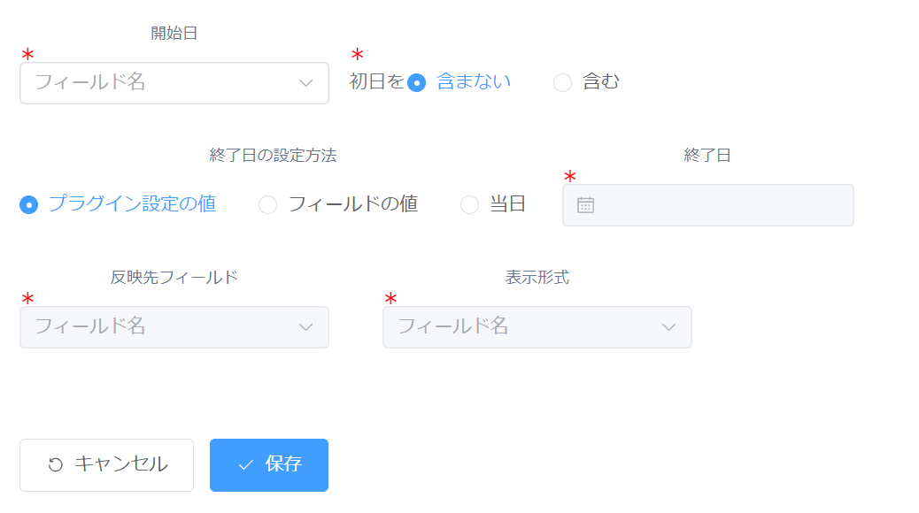The height and width of the screenshot is (513, 919).
Task: Click the 含まない label text
Action: [x=474, y=81]
